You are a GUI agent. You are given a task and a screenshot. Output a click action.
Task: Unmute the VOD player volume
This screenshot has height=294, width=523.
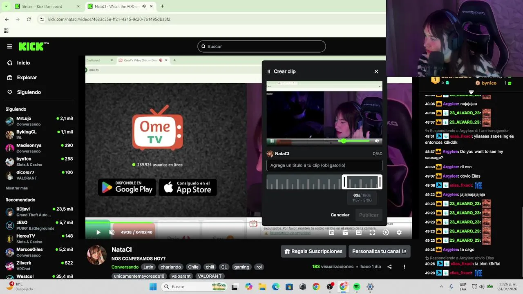pos(112,232)
